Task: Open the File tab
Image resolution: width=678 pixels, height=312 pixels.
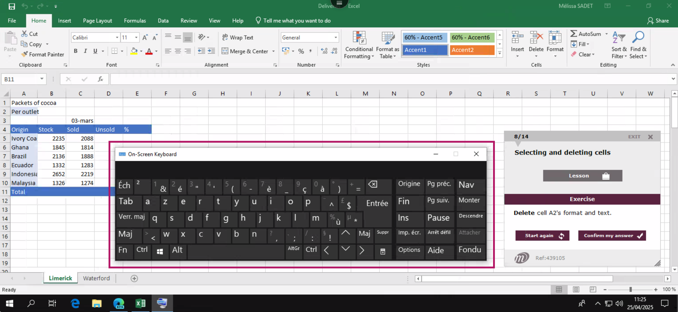Action: coord(12,21)
